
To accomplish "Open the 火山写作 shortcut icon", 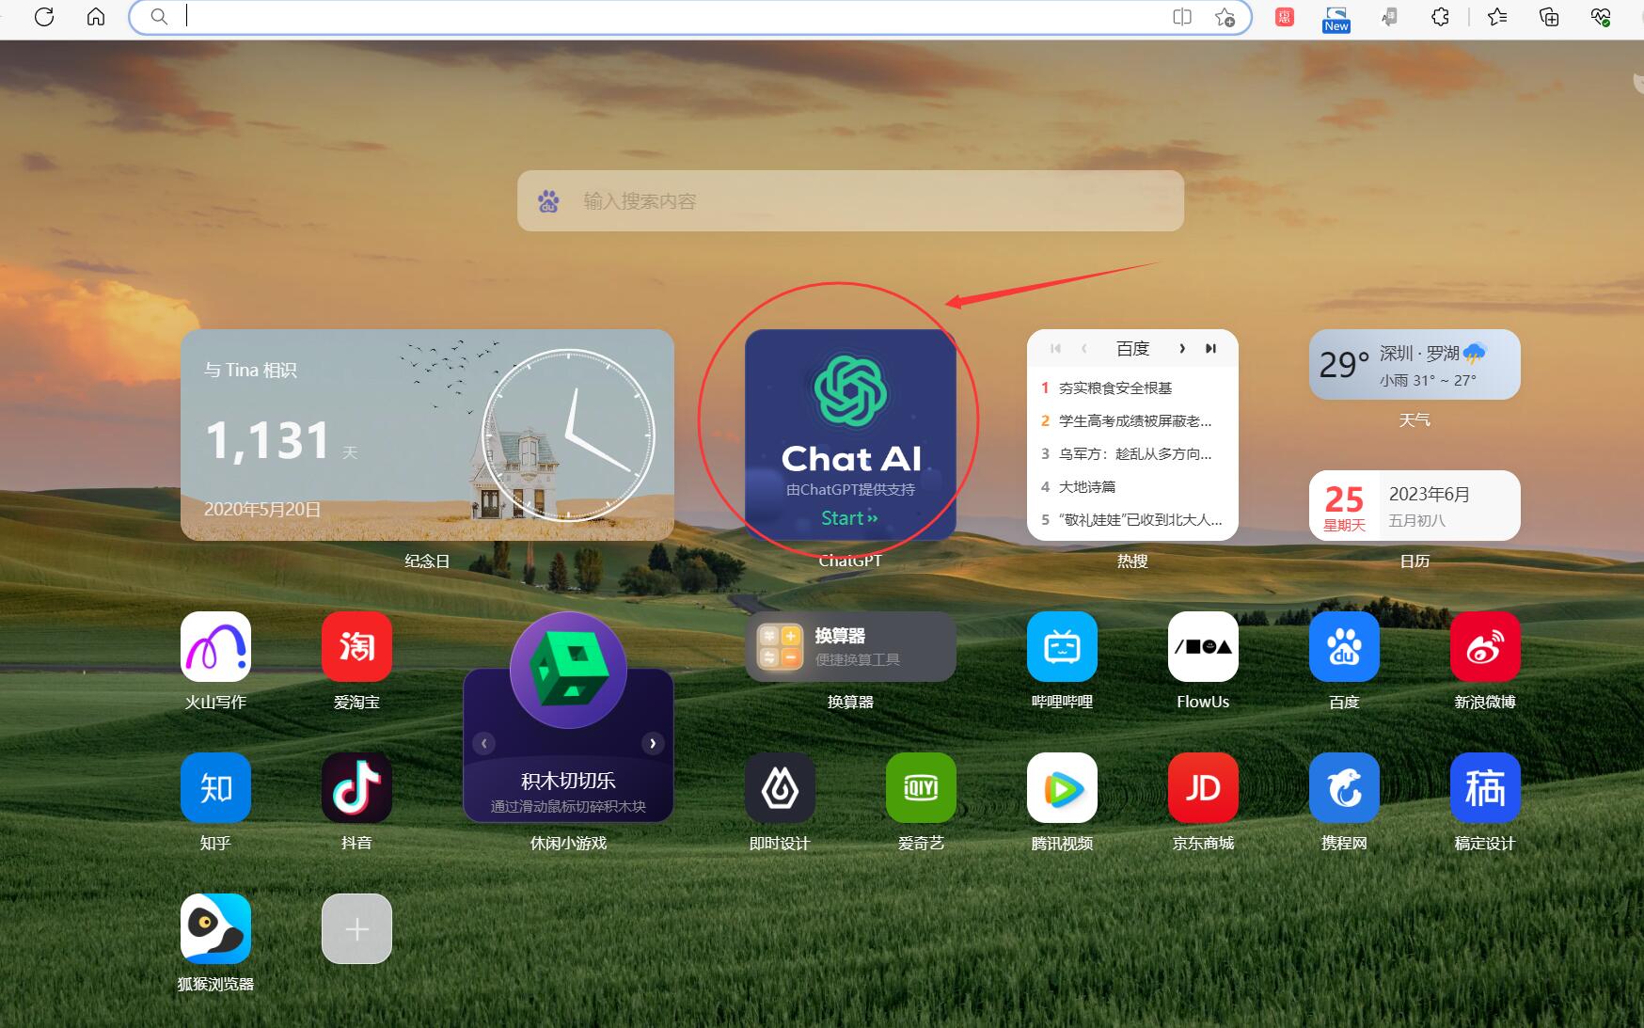I will (x=215, y=646).
